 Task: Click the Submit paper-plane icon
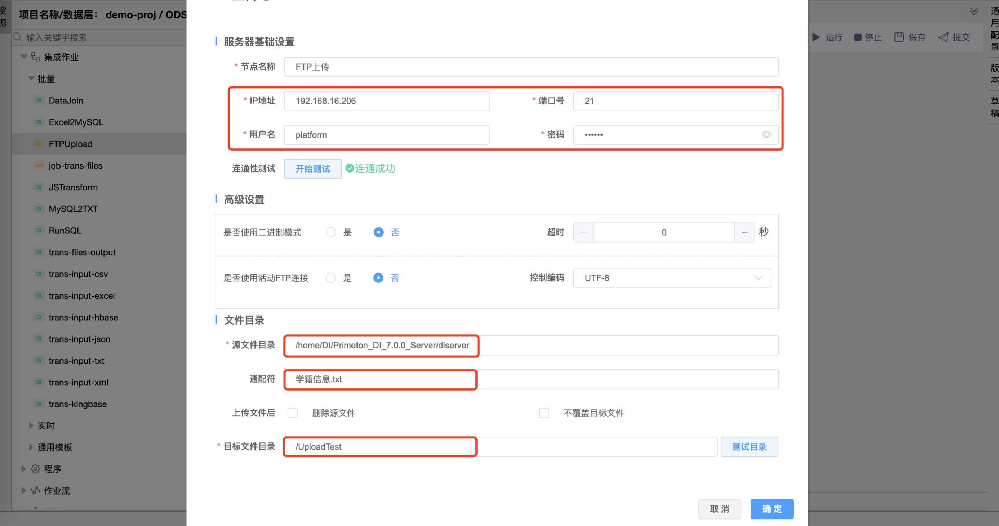click(943, 37)
